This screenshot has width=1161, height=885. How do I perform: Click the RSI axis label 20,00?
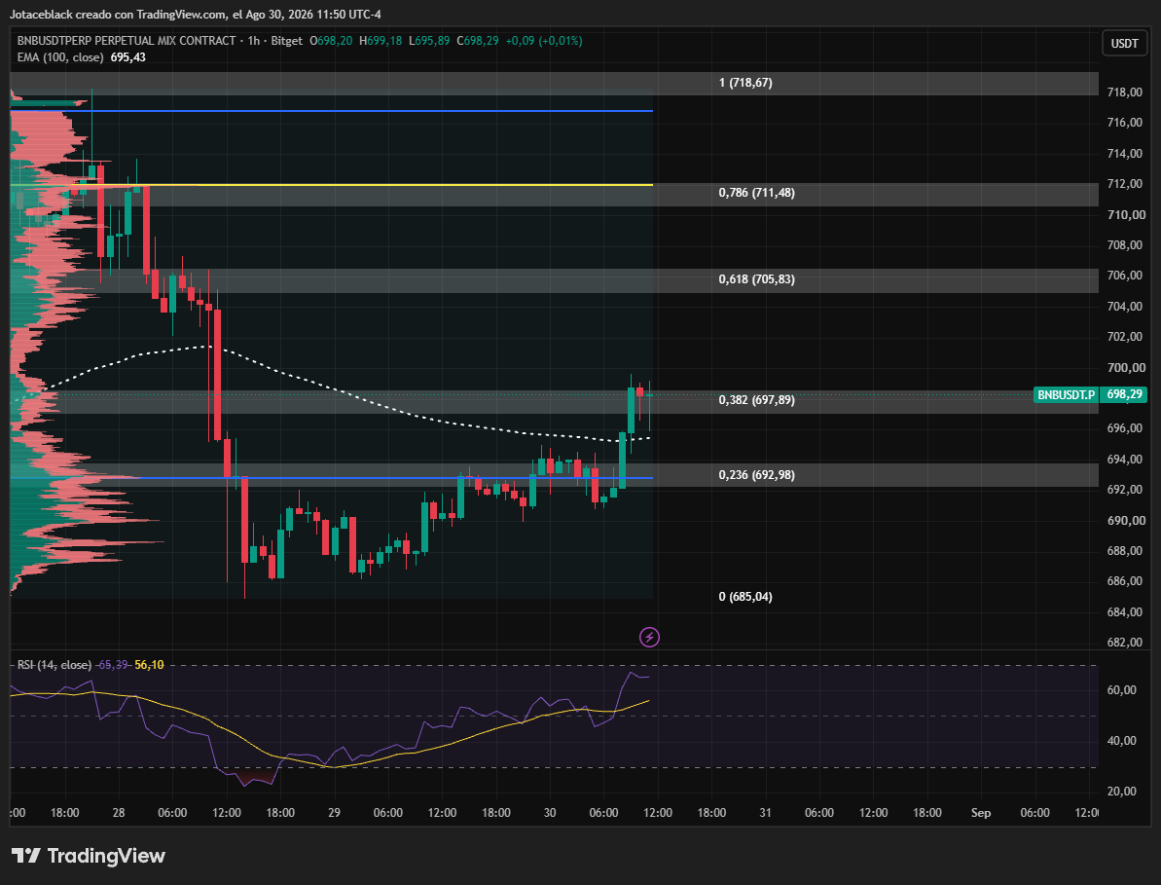pyautogui.click(x=1122, y=792)
